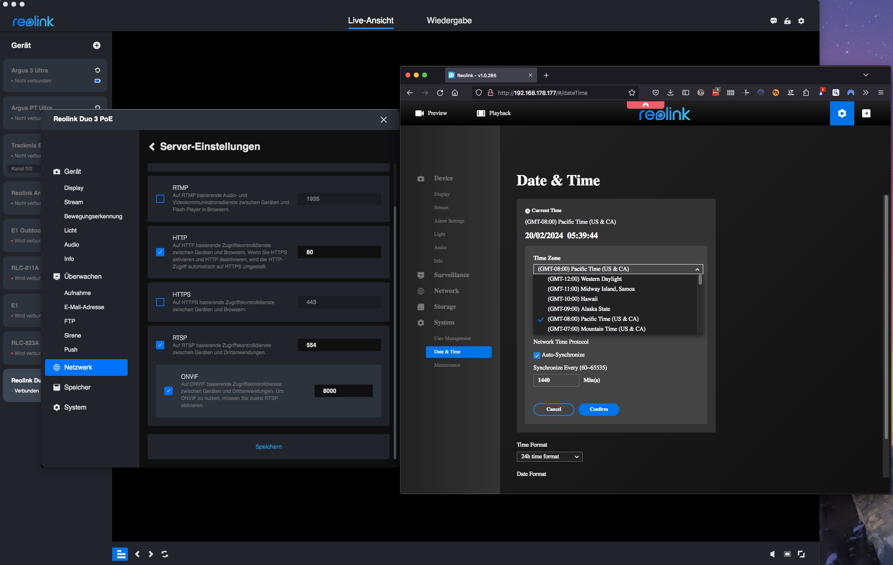The width and height of the screenshot is (893, 565).
Task: Mute the live view speaker icon
Action: pos(772,554)
